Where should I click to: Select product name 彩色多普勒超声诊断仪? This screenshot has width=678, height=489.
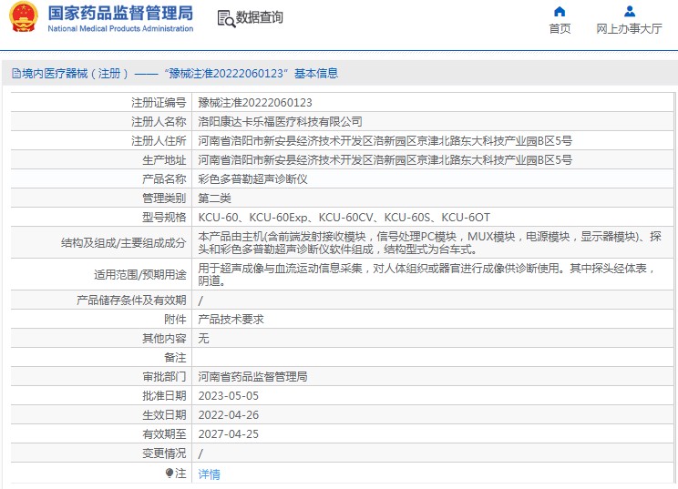tap(252, 178)
